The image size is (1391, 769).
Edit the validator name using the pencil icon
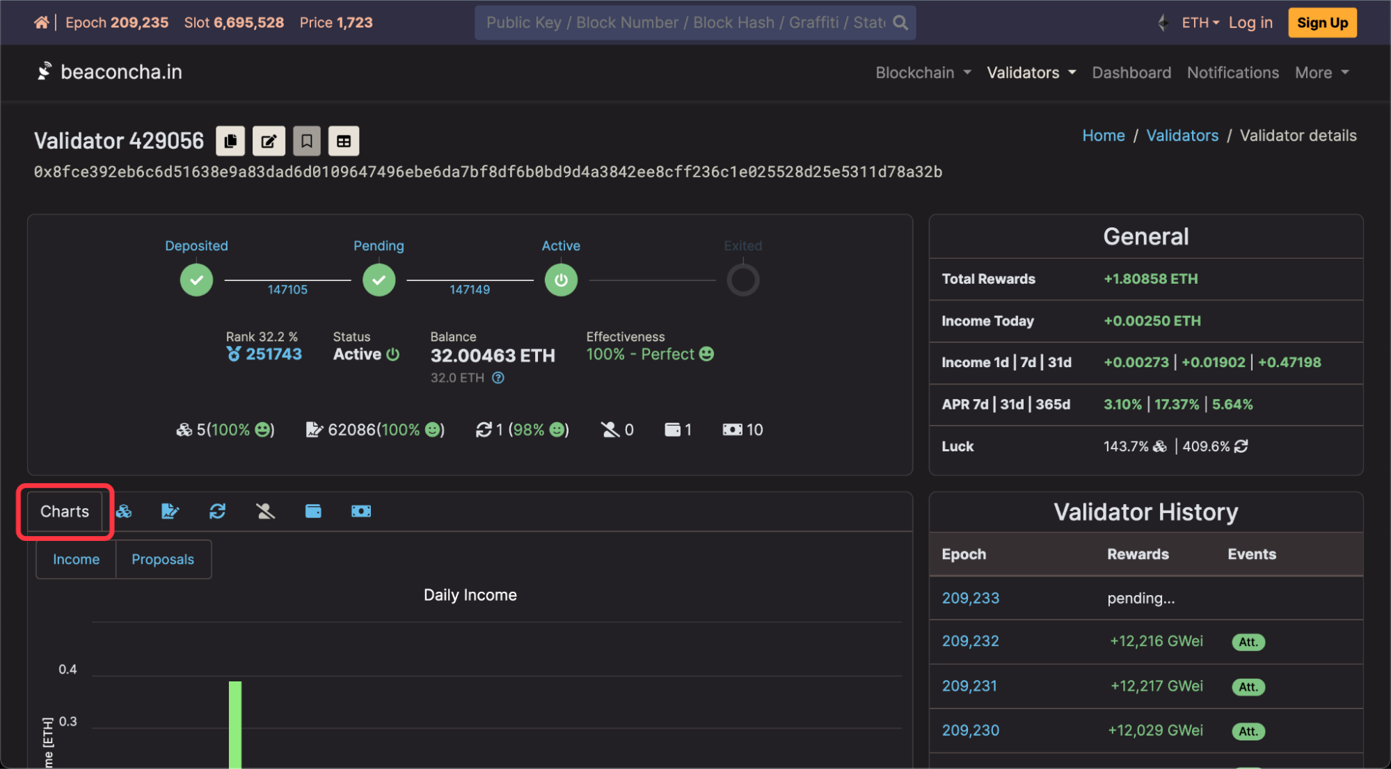[x=269, y=140]
